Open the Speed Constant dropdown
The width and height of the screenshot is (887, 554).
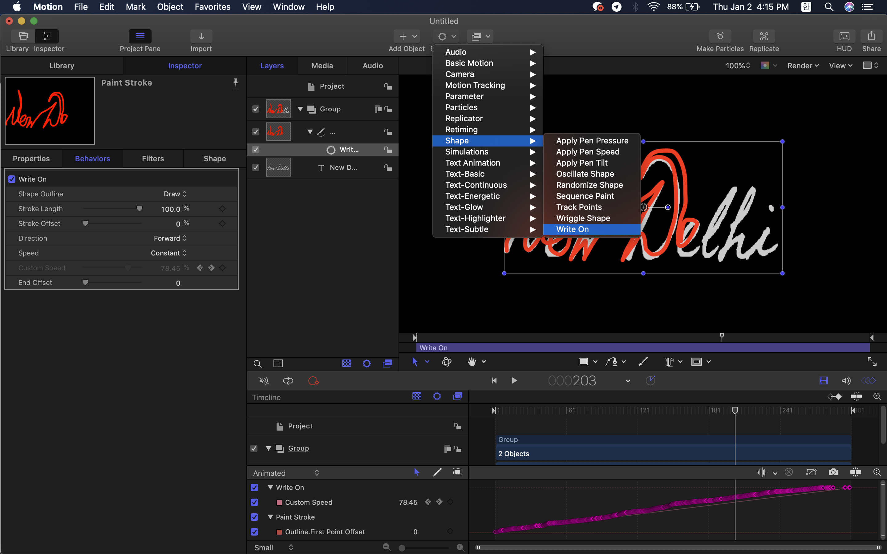pos(168,253)
